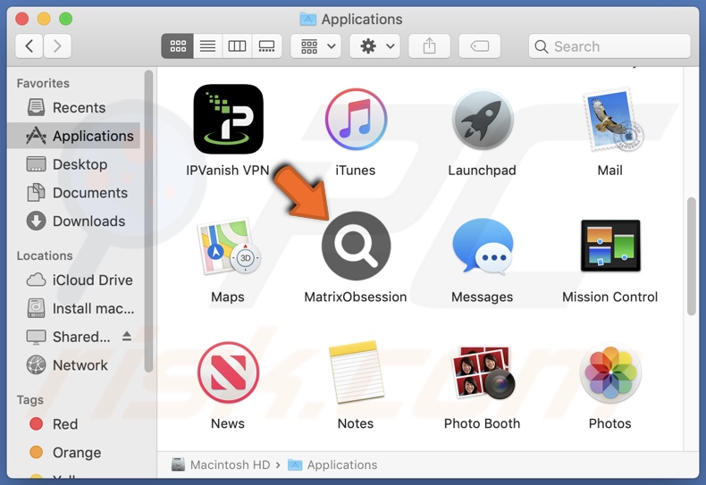This screenshot has width=706, height=485.
Task: Switch to column view
Action: pos(237,46)
